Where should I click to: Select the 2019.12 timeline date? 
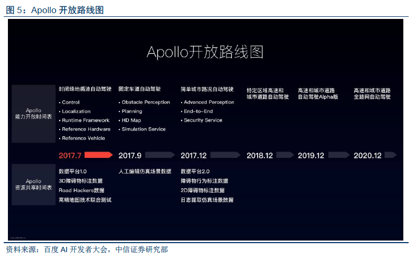(311, 155)
